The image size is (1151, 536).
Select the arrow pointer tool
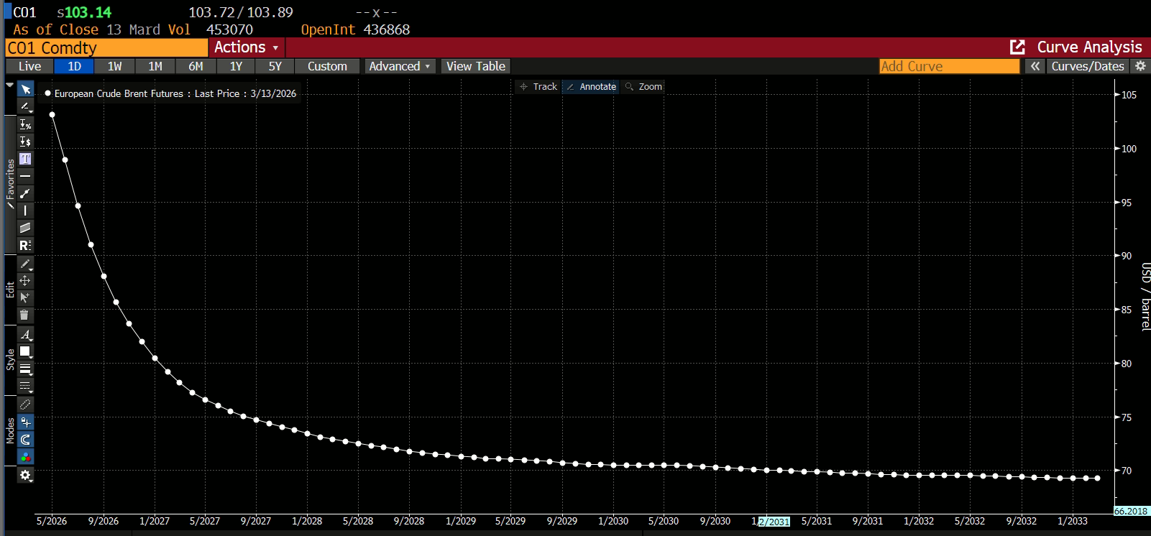pos(25,89)
